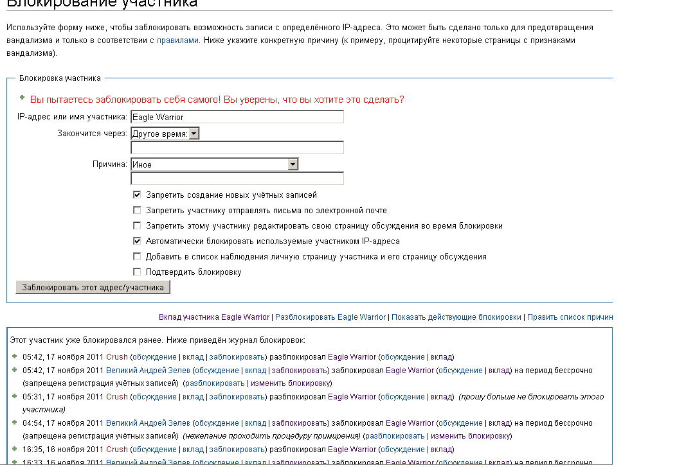695x472 pixels.
Task: Follow the «Разблокировать Eagle Warrior» link
Action: pos(330,317)
